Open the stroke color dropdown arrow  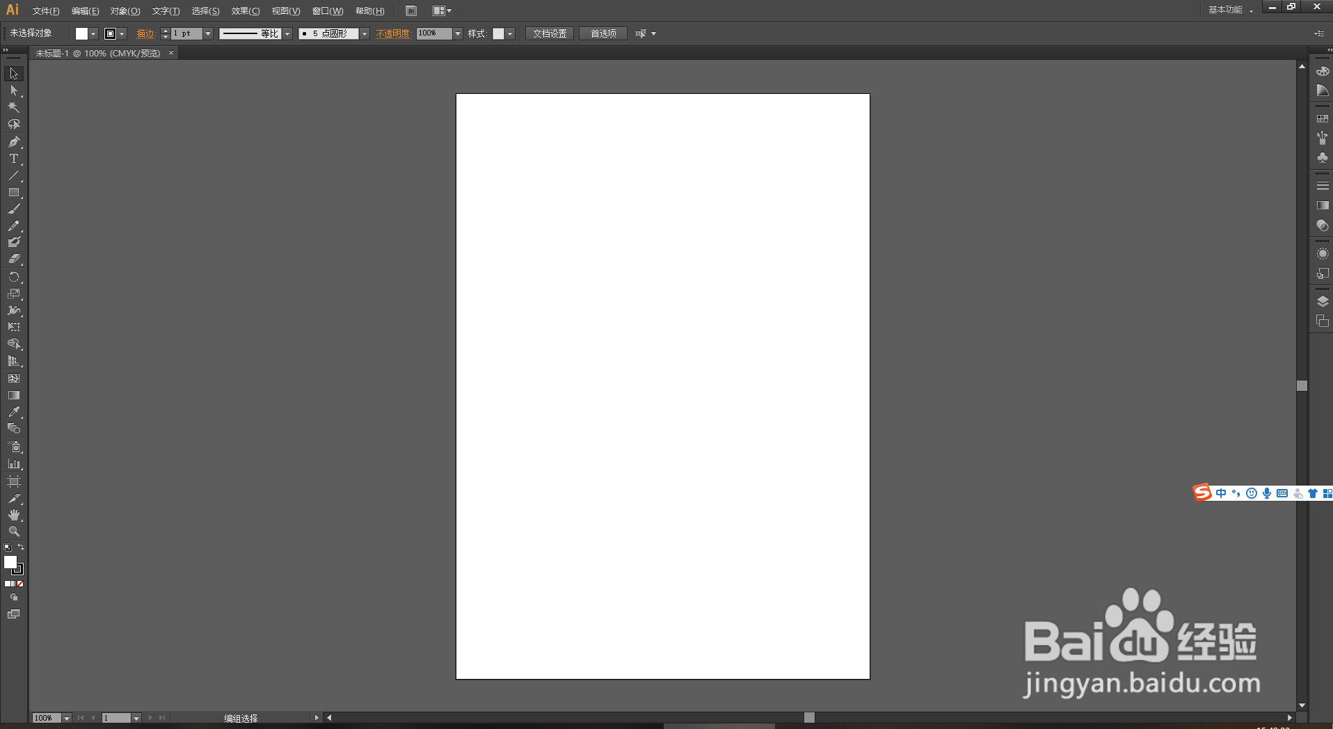pos(122,33)
